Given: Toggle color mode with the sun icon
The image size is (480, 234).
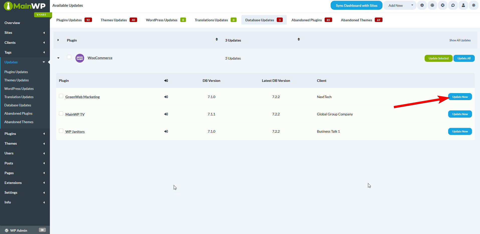Looking at the screenshot, I should click(473, 5).
